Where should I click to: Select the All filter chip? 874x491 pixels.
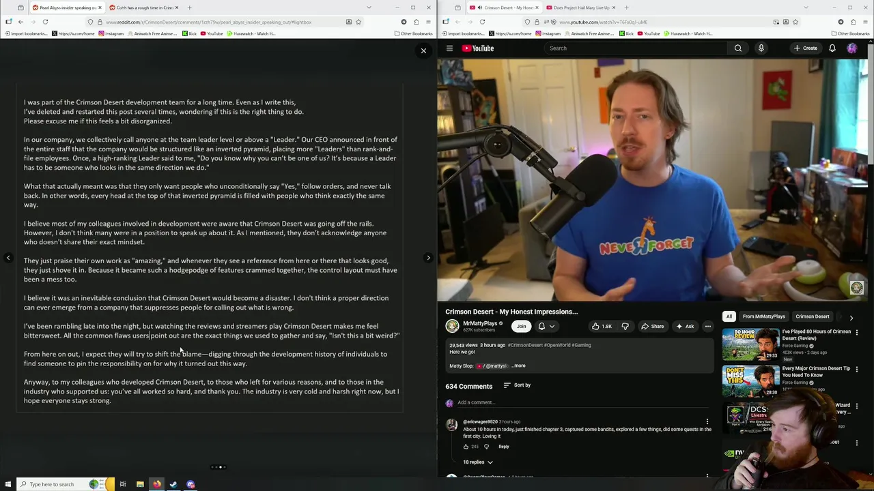click(729, 316)
